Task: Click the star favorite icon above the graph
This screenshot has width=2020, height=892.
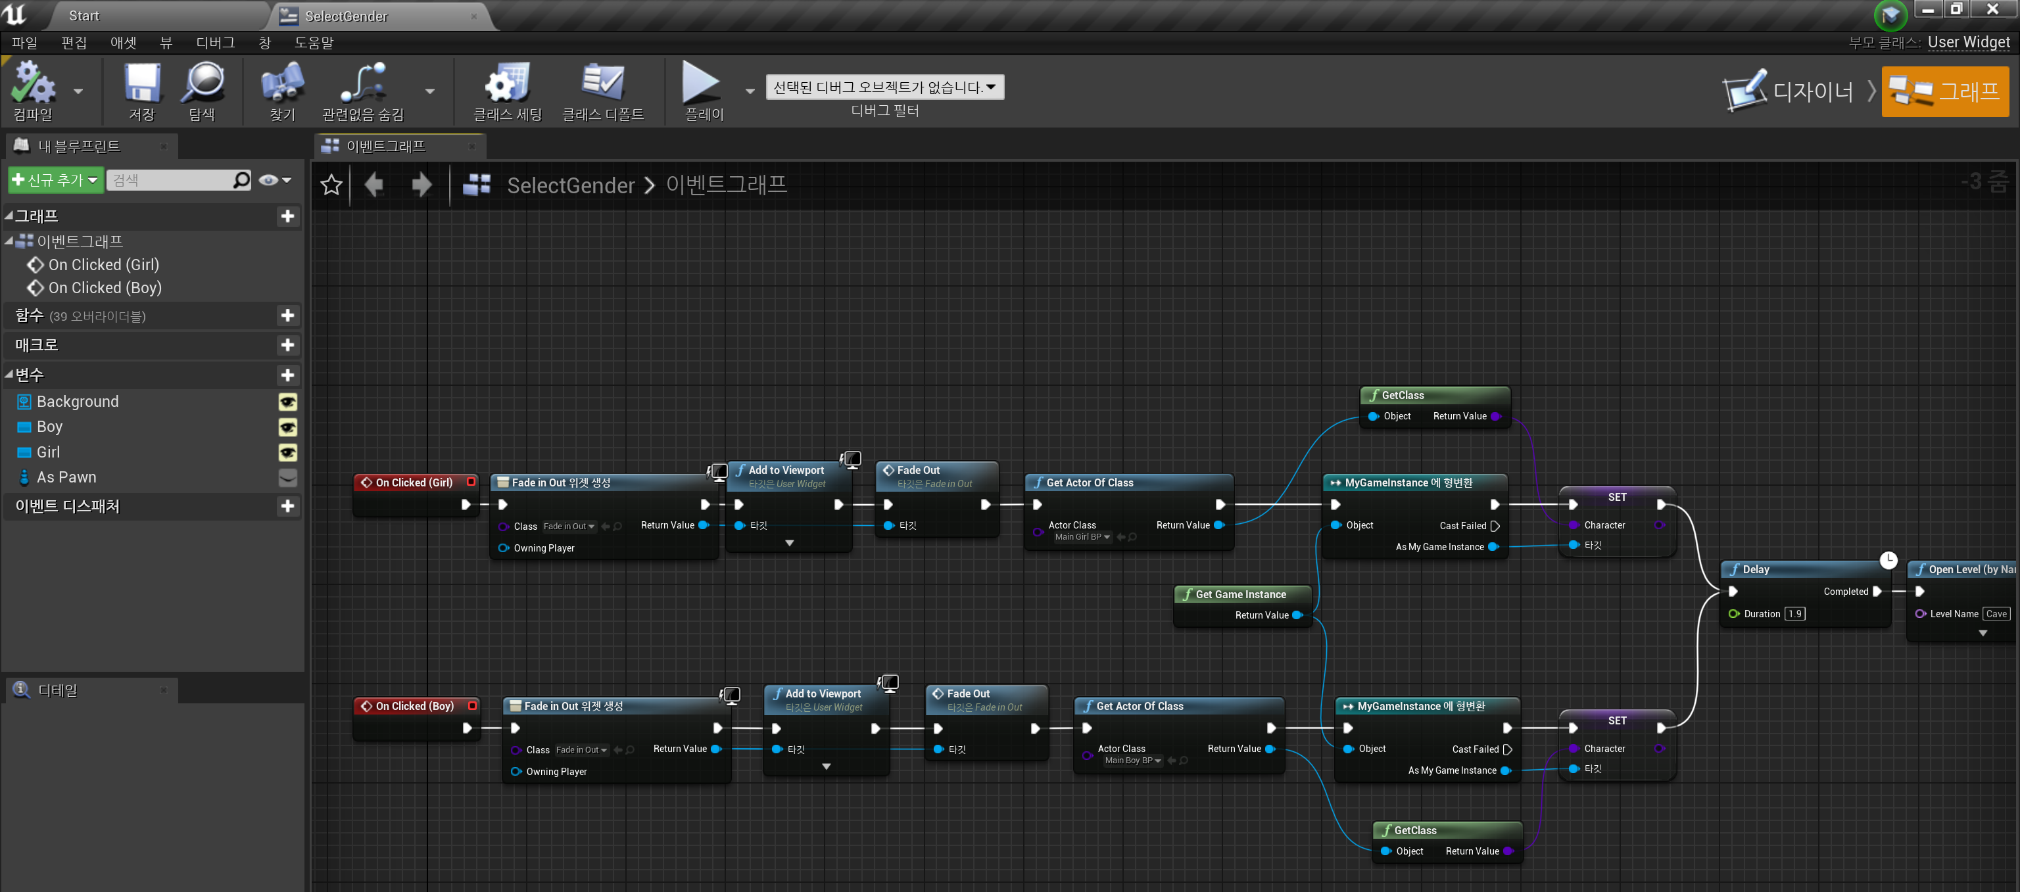Action: pyautogui.click(x=331, y=185)
